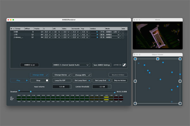Toggle Solo checkbox for the Atmos group
The height and width of the screenshot is (126, 190).
point(123,37)
